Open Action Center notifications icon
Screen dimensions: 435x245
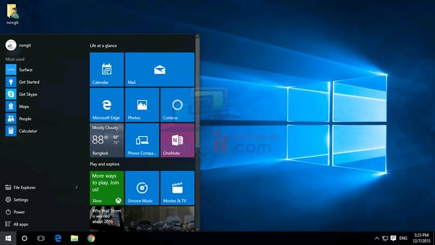(393, 238)
